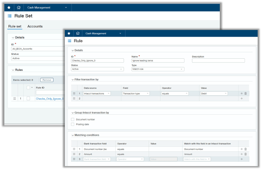262x170 pixels.
Task: Add row after Document number matching condition
Action: point(242,149)
